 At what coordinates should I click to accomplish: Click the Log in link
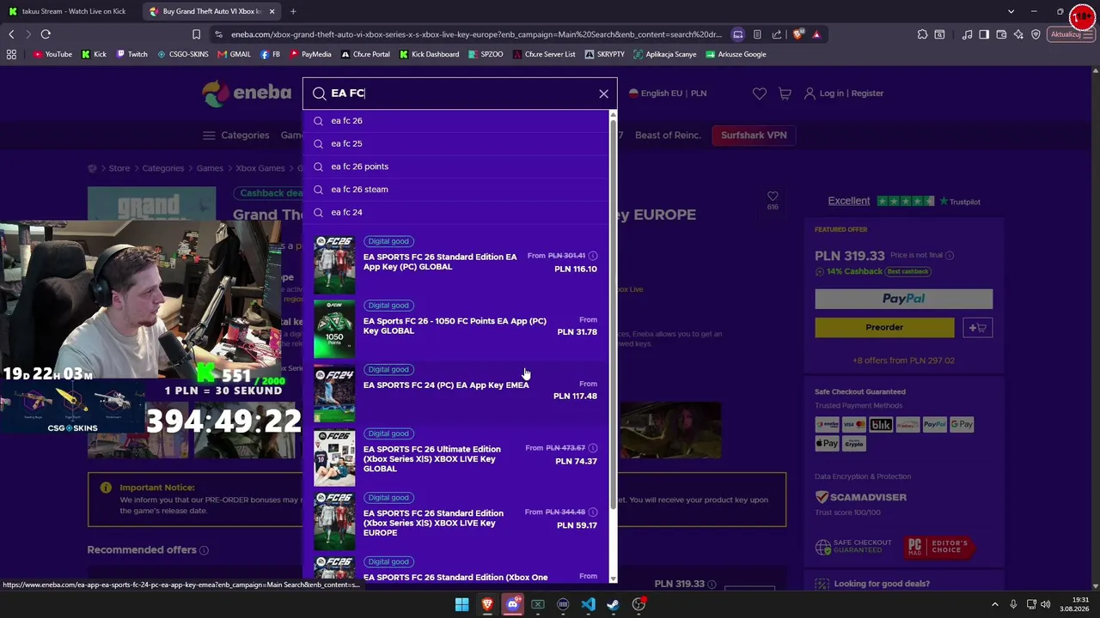coord(831,94)
